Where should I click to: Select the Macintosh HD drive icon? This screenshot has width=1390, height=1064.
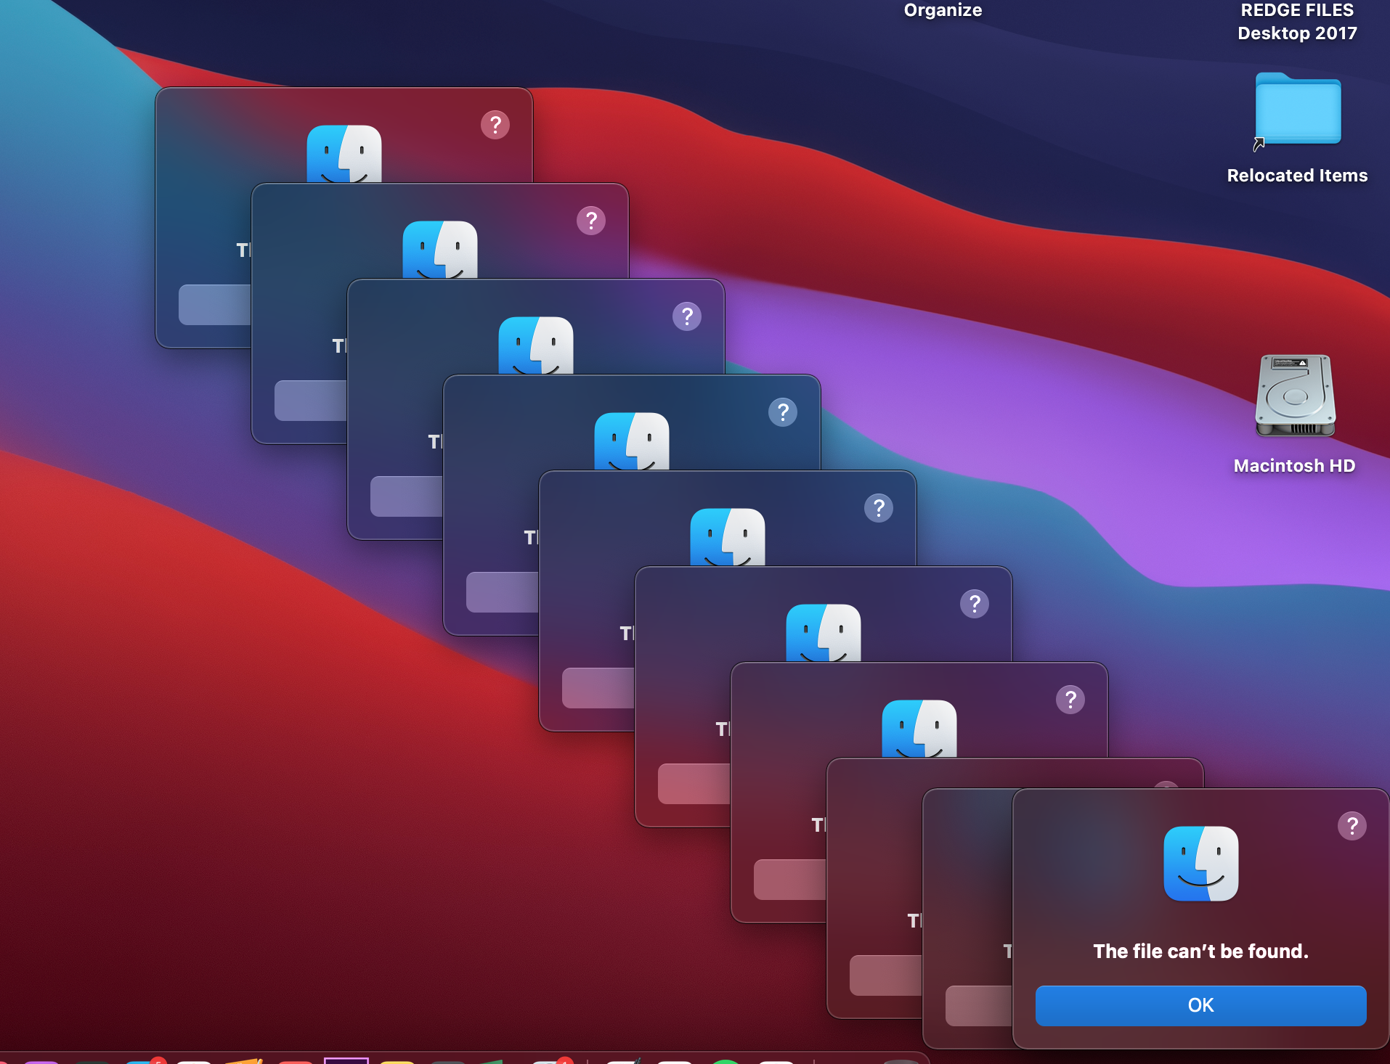(x=1296, y=396)
